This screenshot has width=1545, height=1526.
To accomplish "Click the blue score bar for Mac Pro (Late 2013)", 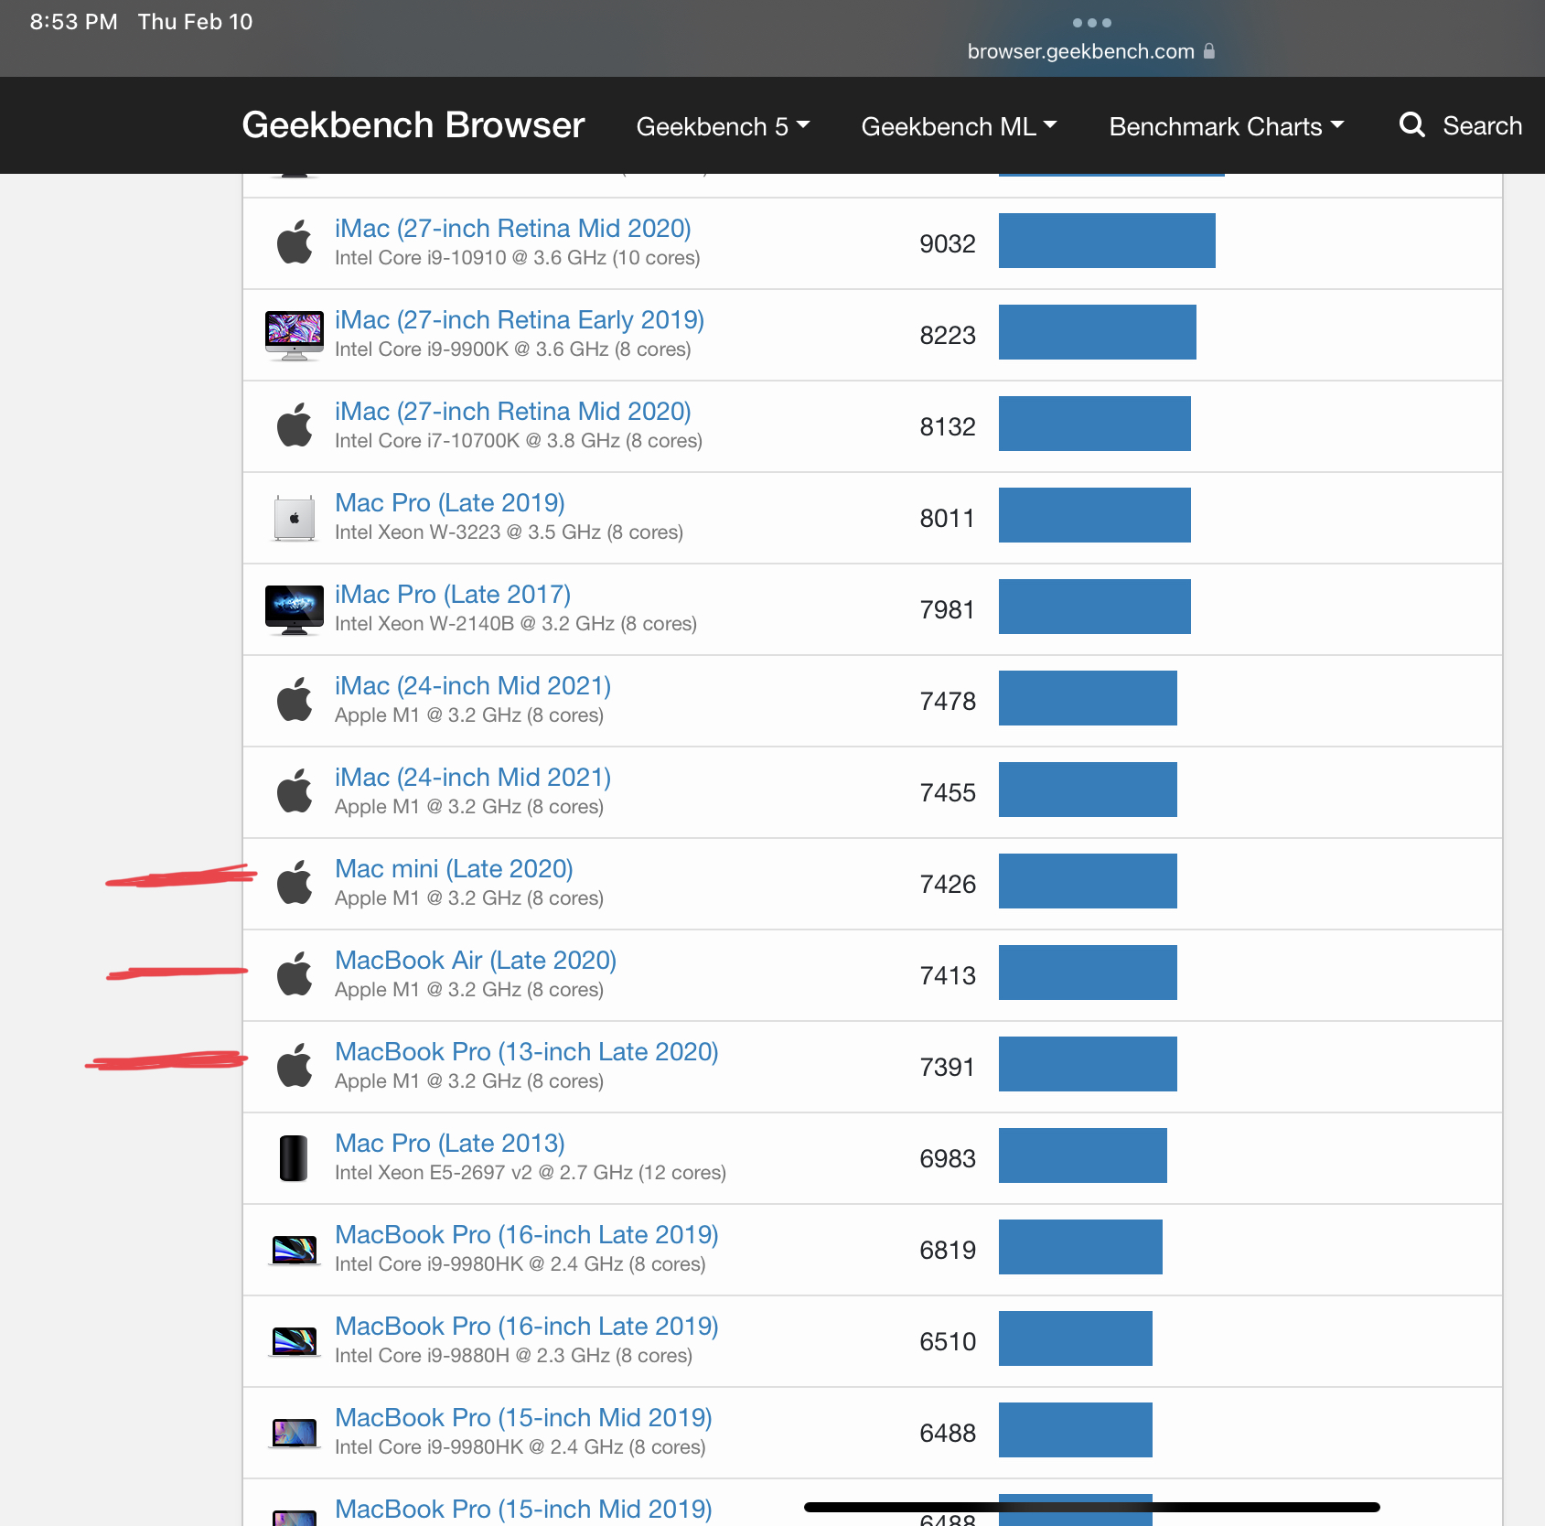I will 1083,1155.
